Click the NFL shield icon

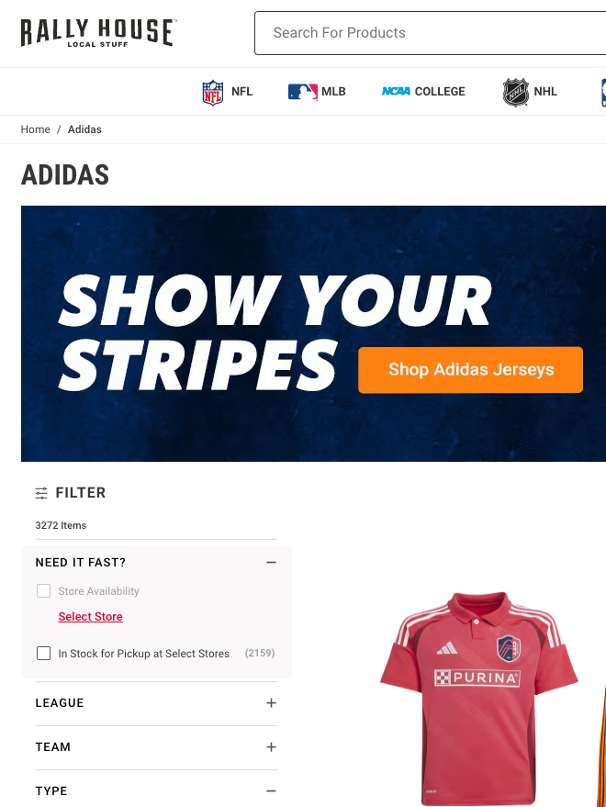[x=213, y=92]
